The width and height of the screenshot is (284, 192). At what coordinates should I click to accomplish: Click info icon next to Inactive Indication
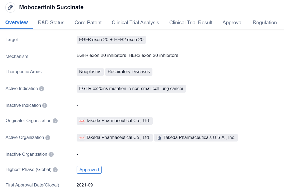[45, 105]
